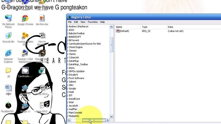Screen dimensions: 221x124
Task: Select the CyberLink registry key
Action: coord(74,58)
